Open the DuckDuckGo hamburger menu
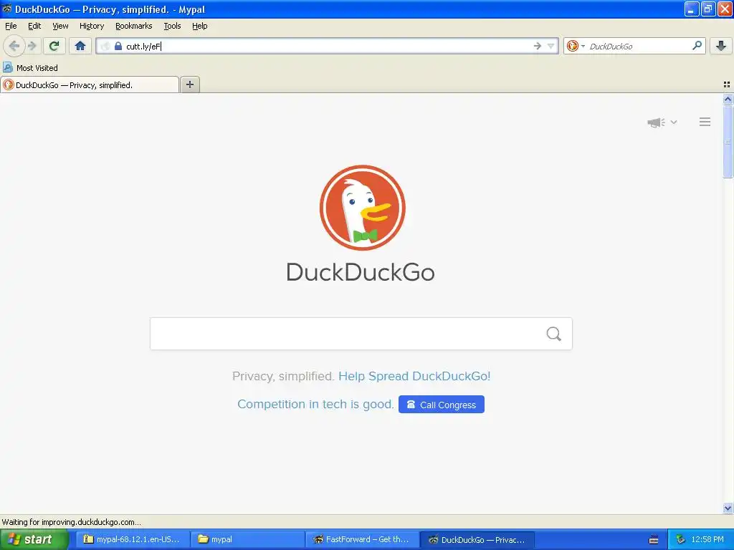 705,122
